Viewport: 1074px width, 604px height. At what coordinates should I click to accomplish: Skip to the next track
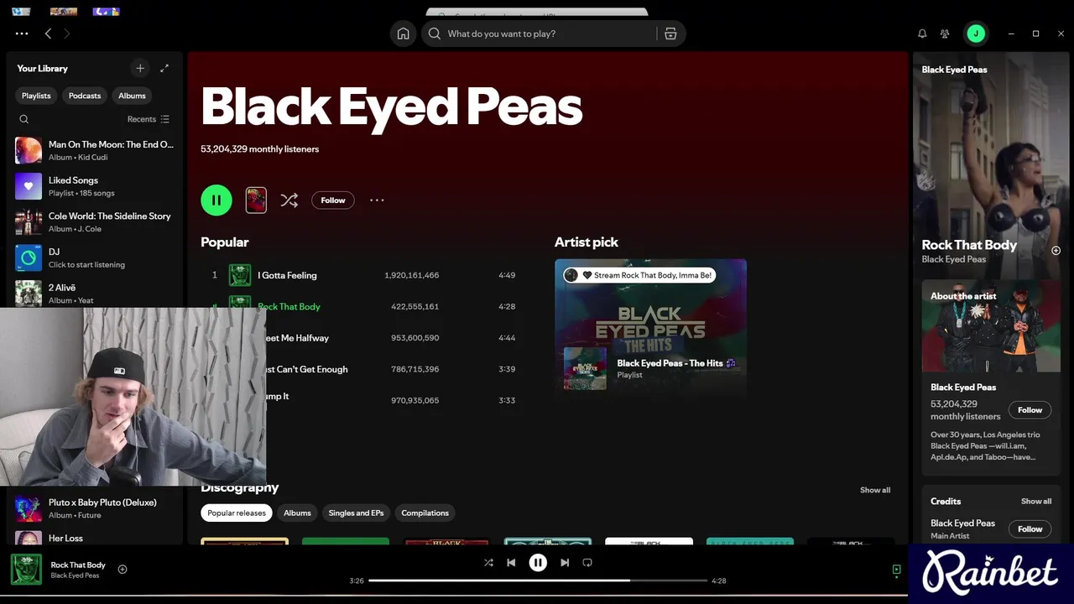tap(565, 563)
